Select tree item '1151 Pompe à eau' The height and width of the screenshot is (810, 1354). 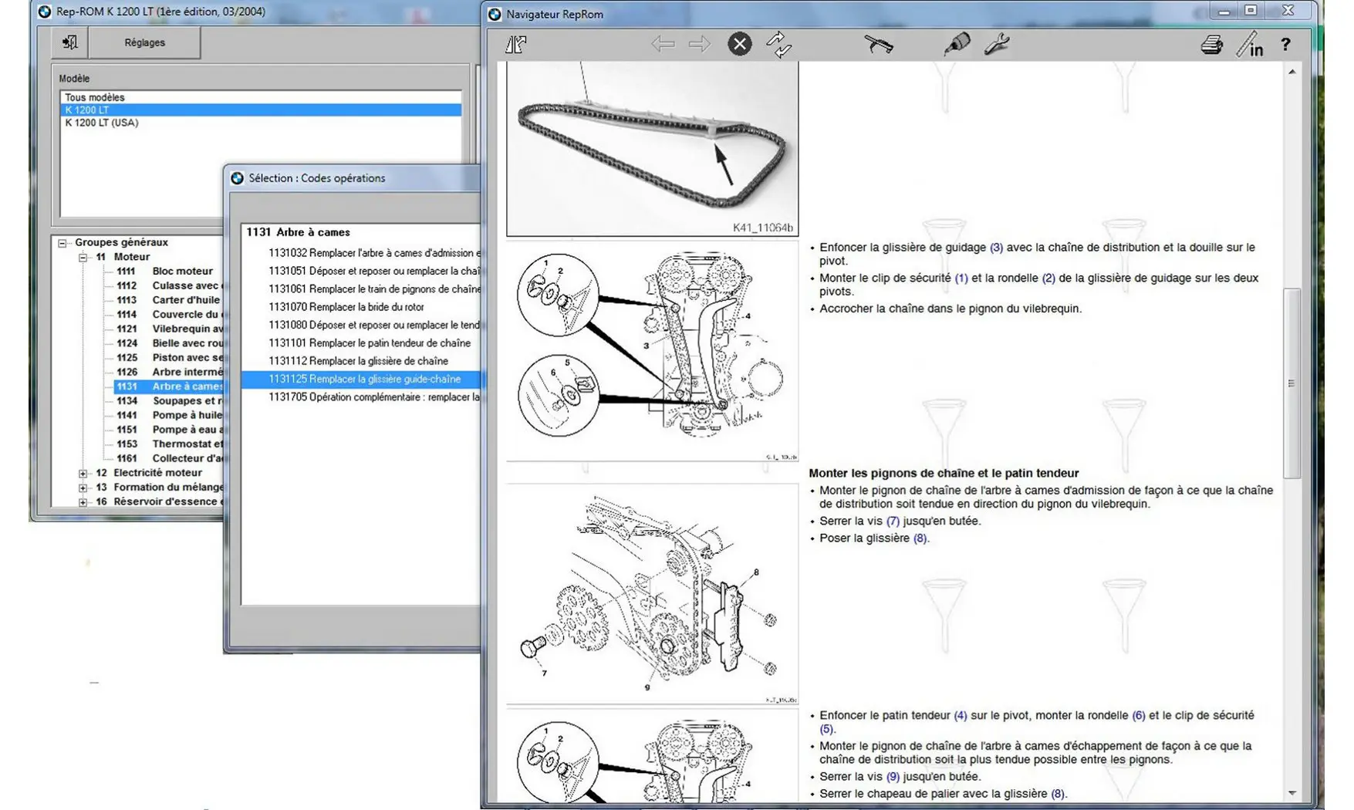click(168, 430)
